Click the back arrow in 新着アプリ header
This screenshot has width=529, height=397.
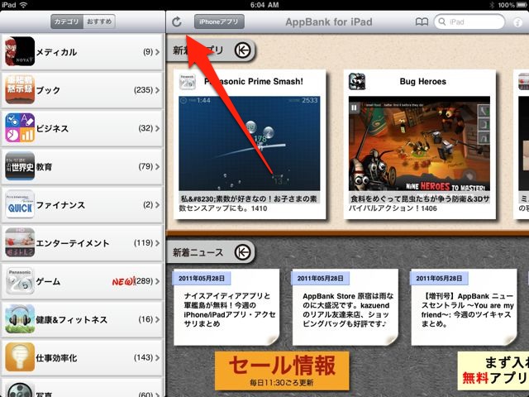[242, 50]
